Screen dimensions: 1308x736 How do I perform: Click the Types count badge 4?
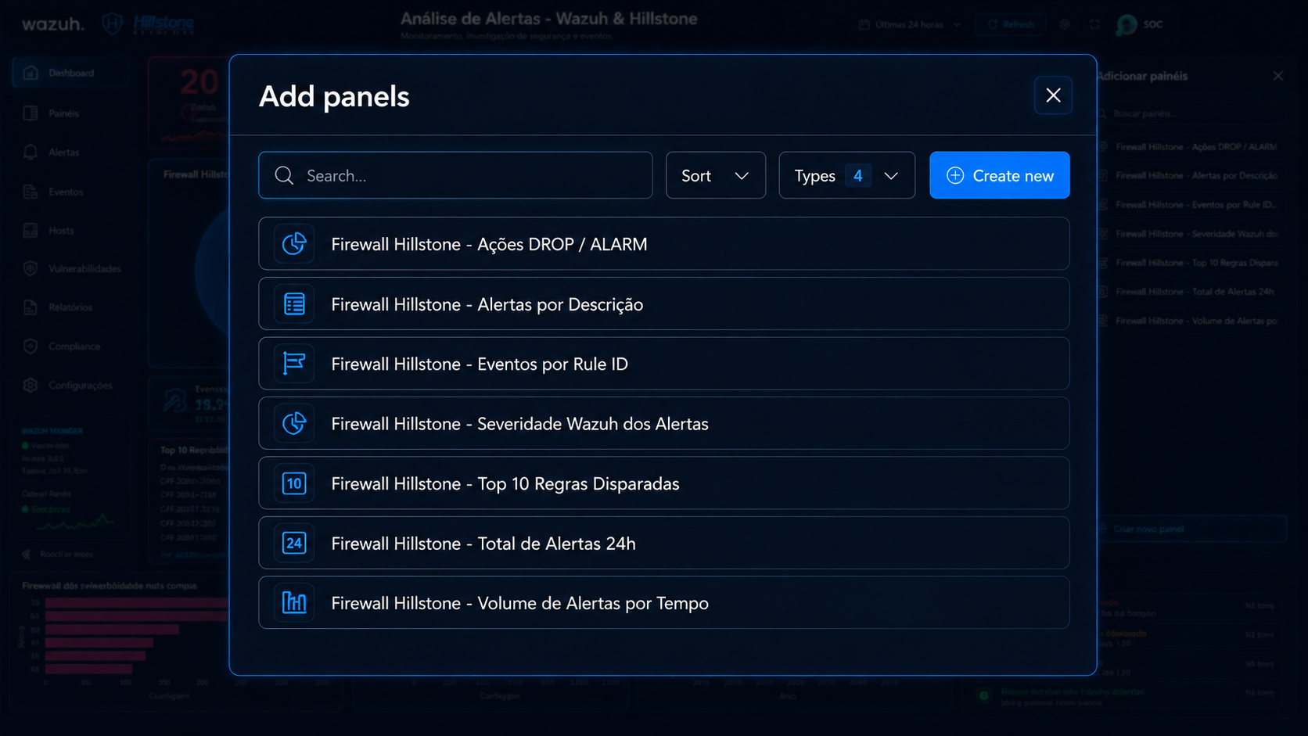point(857,175)
